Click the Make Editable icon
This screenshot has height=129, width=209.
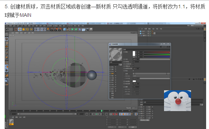point(6,34)
